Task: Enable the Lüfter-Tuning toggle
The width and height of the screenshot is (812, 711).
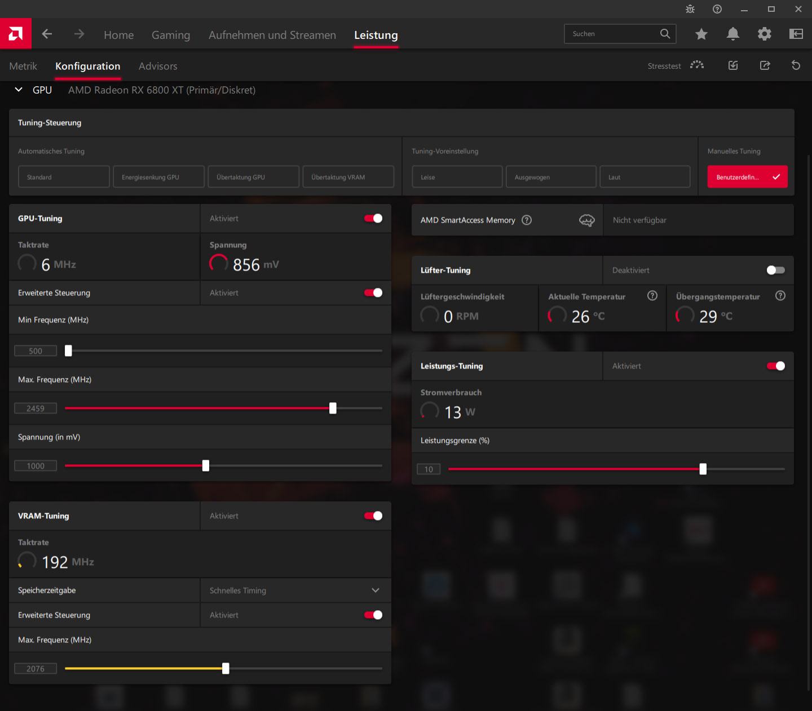Action: 776,270
